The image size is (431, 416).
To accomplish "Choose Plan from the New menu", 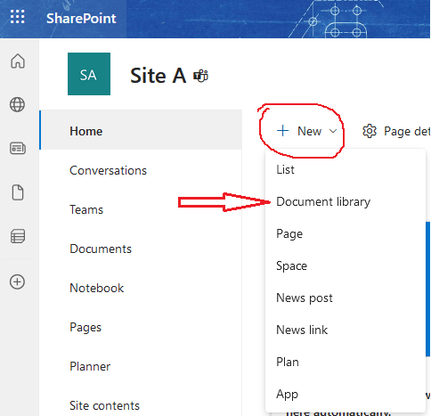I will pos(288,362).
